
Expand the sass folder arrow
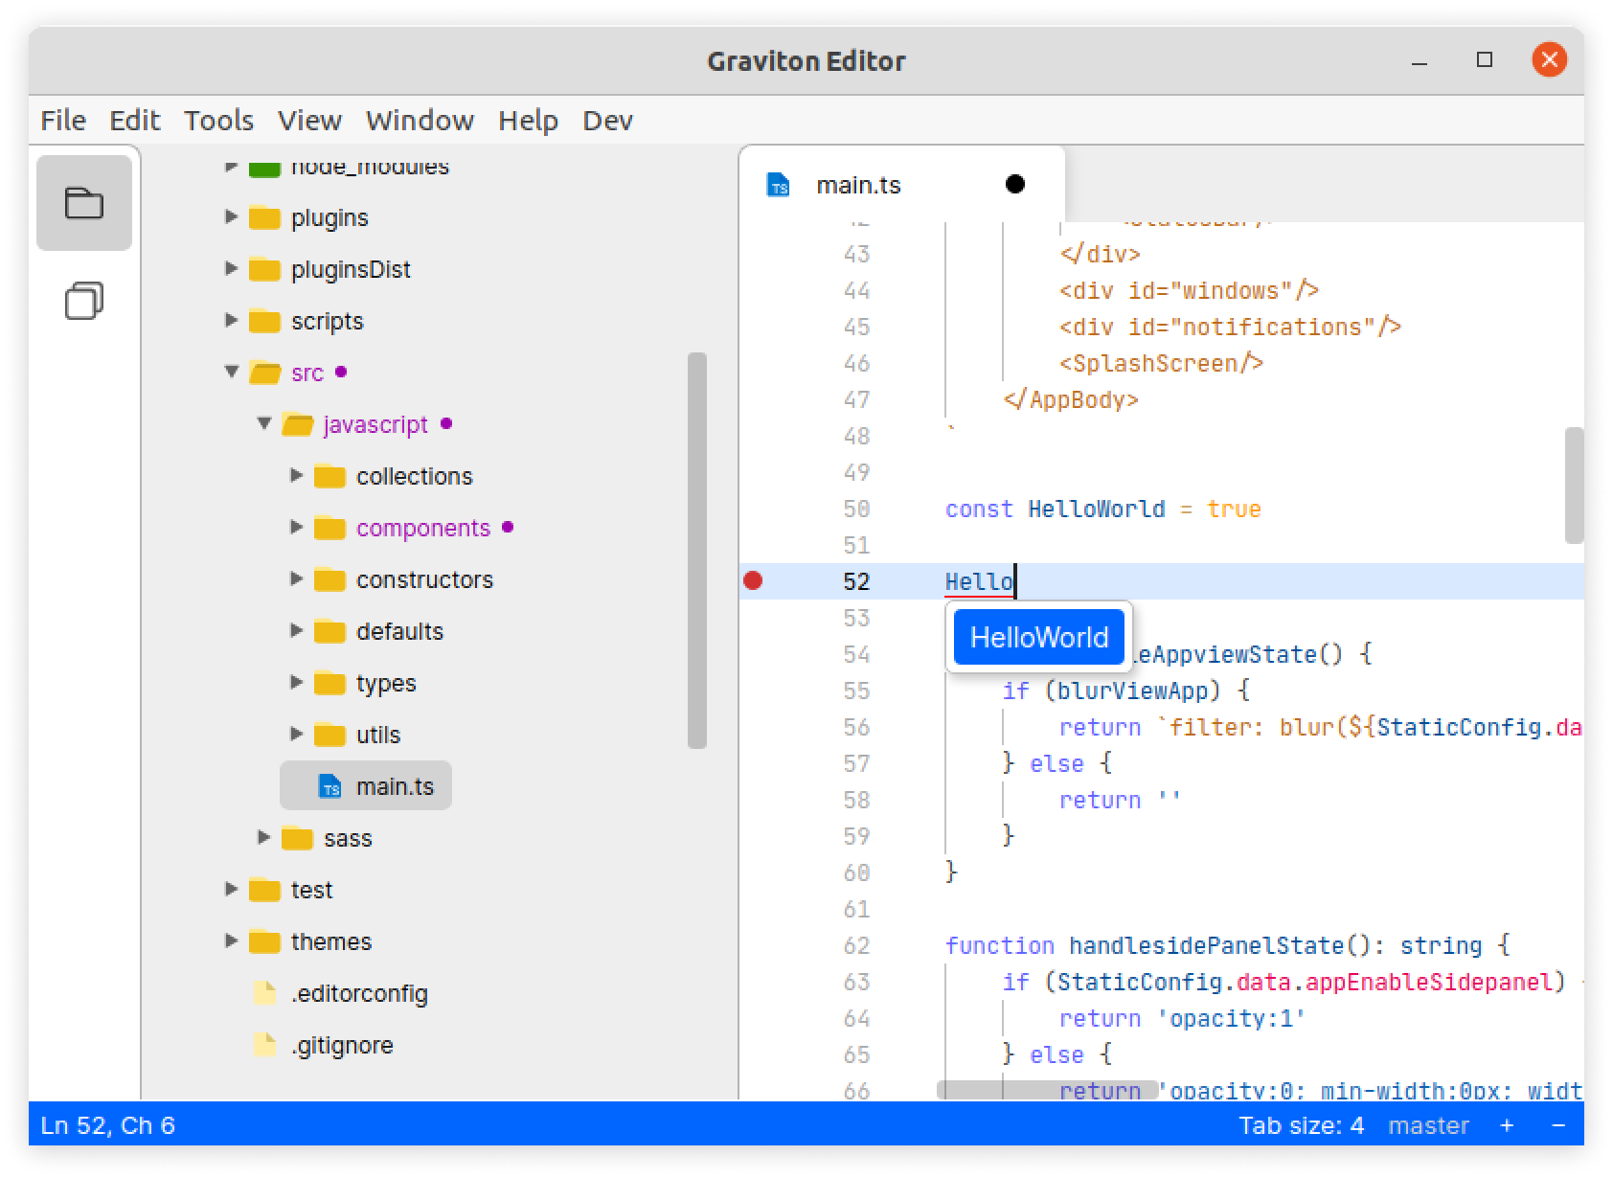coord(263,838)
